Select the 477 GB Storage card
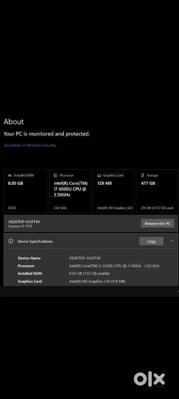This screenshot has height=399, width=179. coord(157,191)
